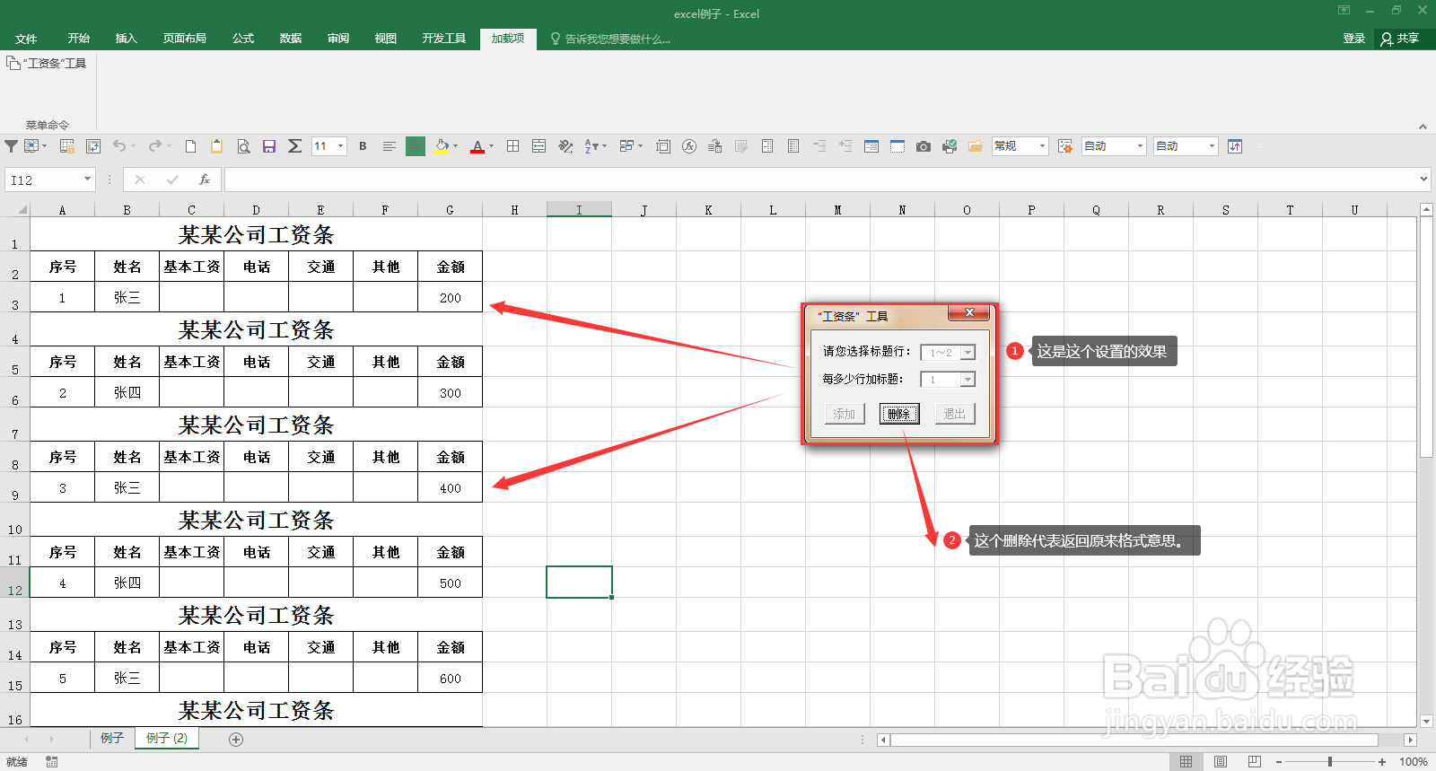Click into the formula bar input
Viewport: 1436px width, 771px height.
pyautogui.click(x=821, y=180)
